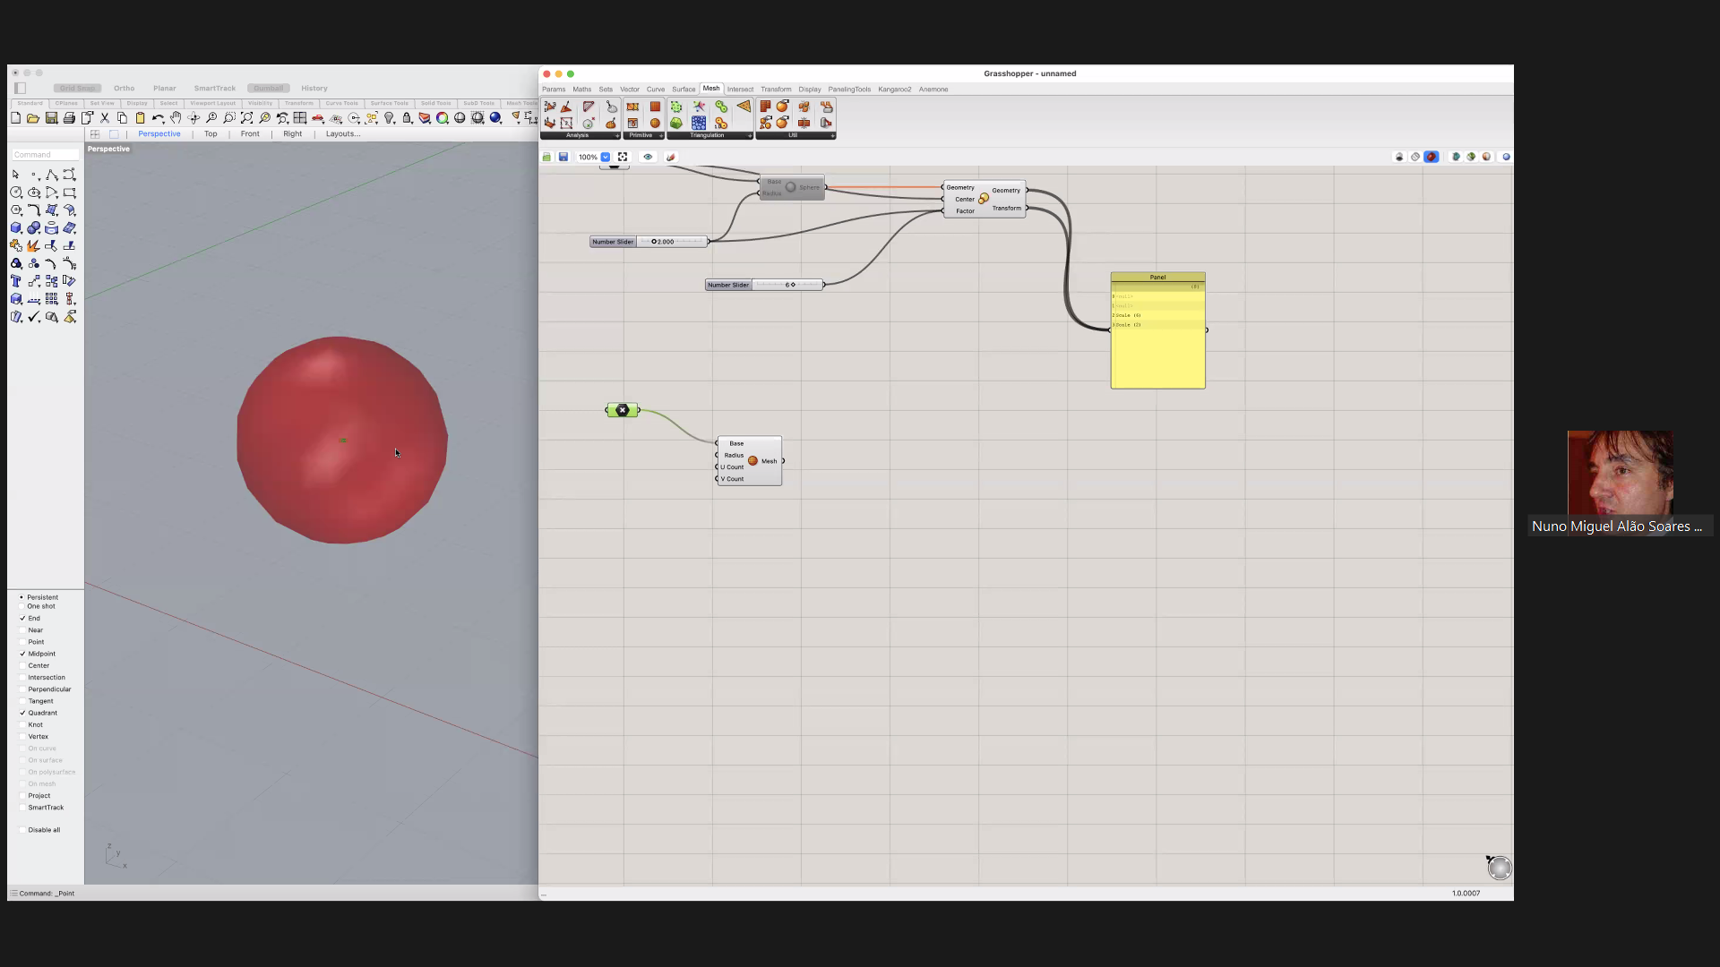Screen dimensions: 1720x967
Task: Click the Undo arrow icon
Action: click(158, 118)
